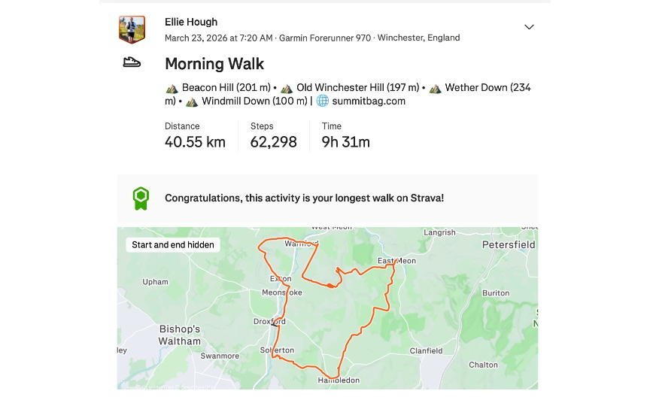Click the walking shoe activity icon

click(x=132, y=62)
